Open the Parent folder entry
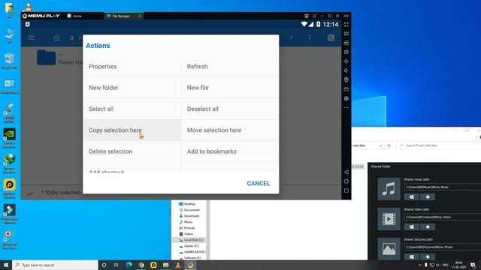The height and width of the screenshot is (270, 481). coord(59,58)
